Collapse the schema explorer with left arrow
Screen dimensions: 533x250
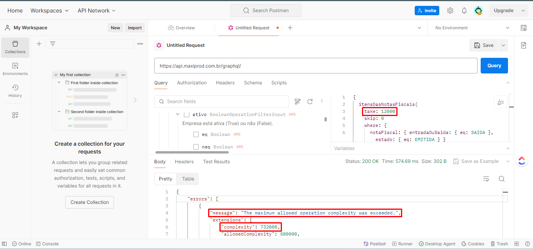pyautogui.click(x=322, y=101)
